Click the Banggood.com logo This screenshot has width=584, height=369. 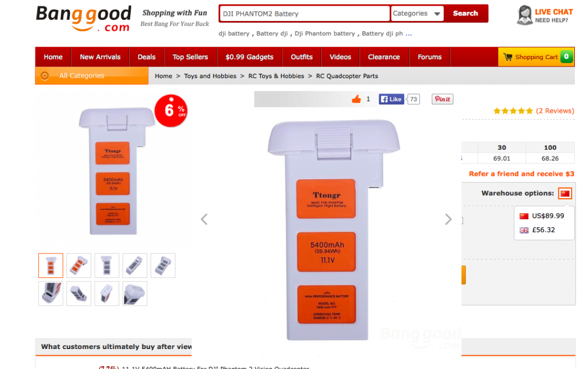tap(83, 19)
